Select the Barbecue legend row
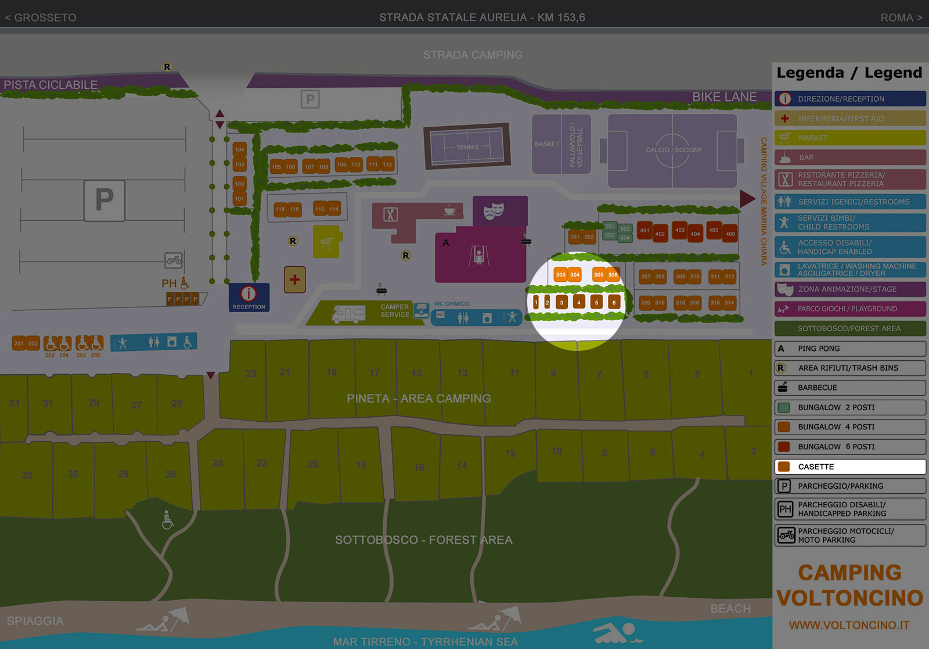Viewport: 929px width, 649px height. pyautogui.click(x=850, y=388)
